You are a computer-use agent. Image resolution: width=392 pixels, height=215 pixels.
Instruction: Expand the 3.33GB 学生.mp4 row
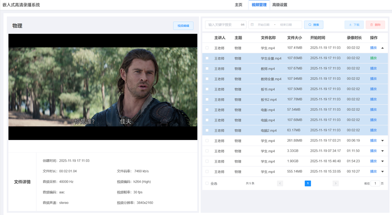click(x=383, y=151)
